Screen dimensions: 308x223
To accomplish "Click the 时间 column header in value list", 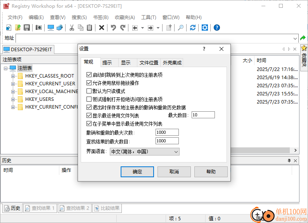I will pos(261,60).
